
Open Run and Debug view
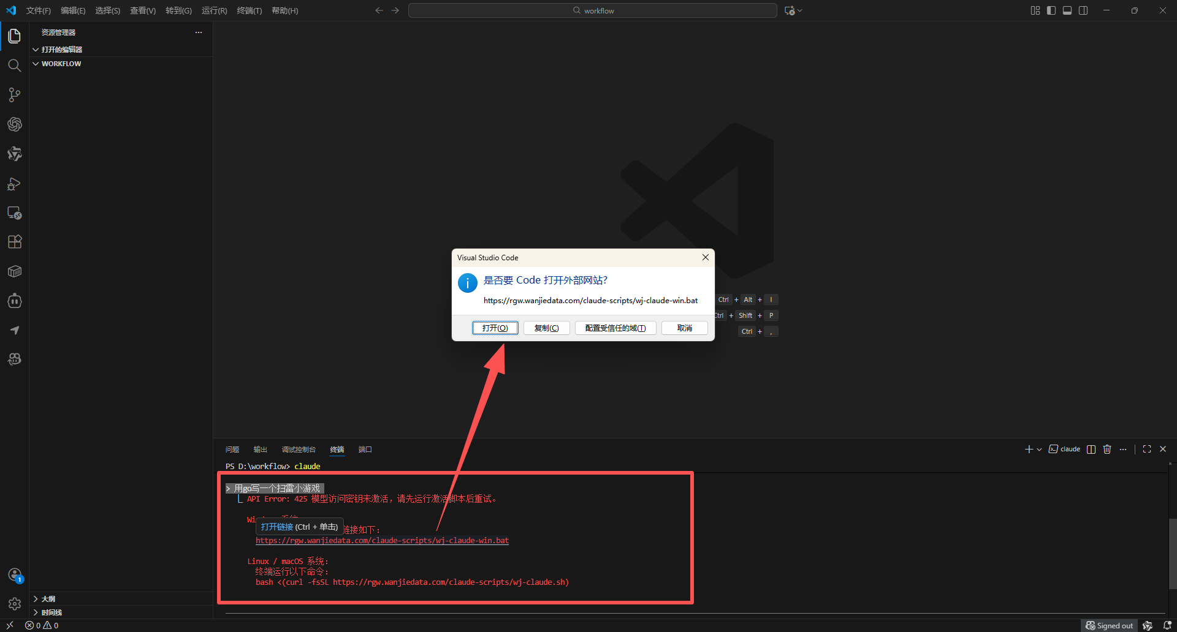click(15, 184)
